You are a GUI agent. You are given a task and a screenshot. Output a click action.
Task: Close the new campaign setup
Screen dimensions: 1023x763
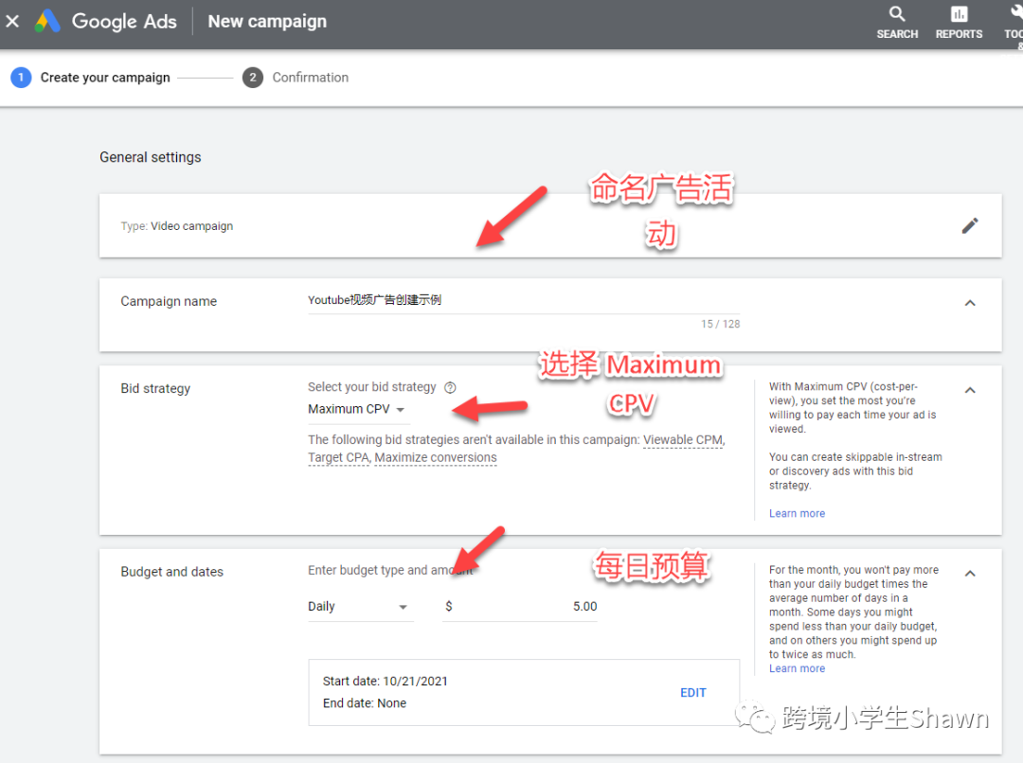pyautogui.click(x=12, y=21)
